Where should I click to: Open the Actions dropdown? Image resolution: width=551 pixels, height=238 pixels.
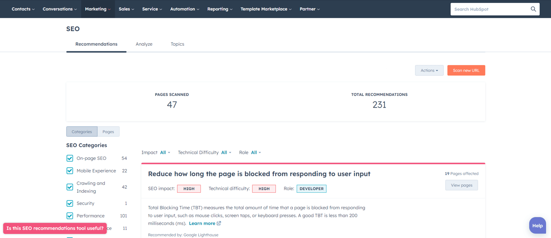point(429,70)
